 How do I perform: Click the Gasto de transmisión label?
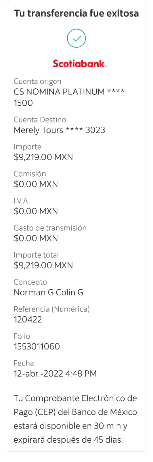(x=50, y=228)
